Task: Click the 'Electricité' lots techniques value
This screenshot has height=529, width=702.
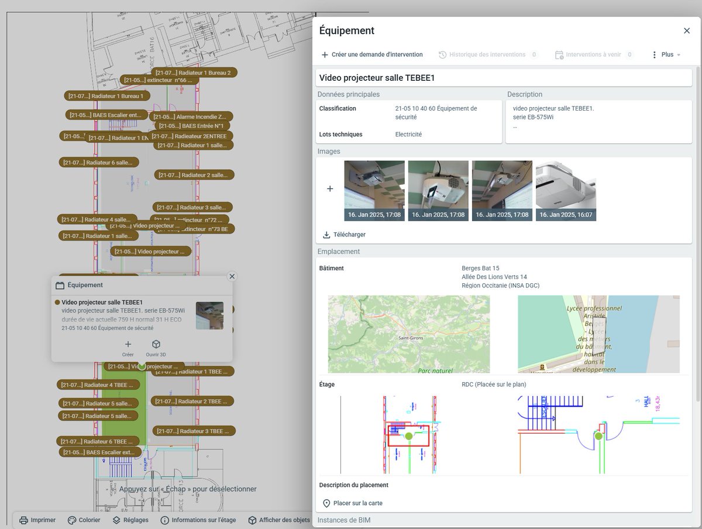Action: point(408,135)
